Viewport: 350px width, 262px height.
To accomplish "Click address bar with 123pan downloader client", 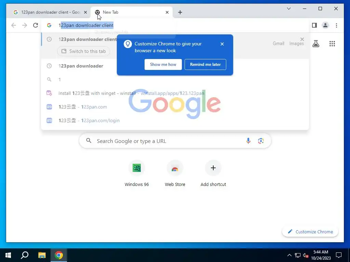I will click(x=175, y=25).
